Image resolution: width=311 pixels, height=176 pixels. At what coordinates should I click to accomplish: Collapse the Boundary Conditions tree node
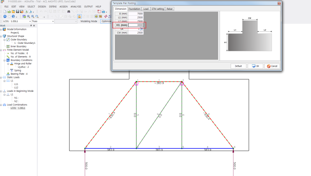tap(4, 60)
